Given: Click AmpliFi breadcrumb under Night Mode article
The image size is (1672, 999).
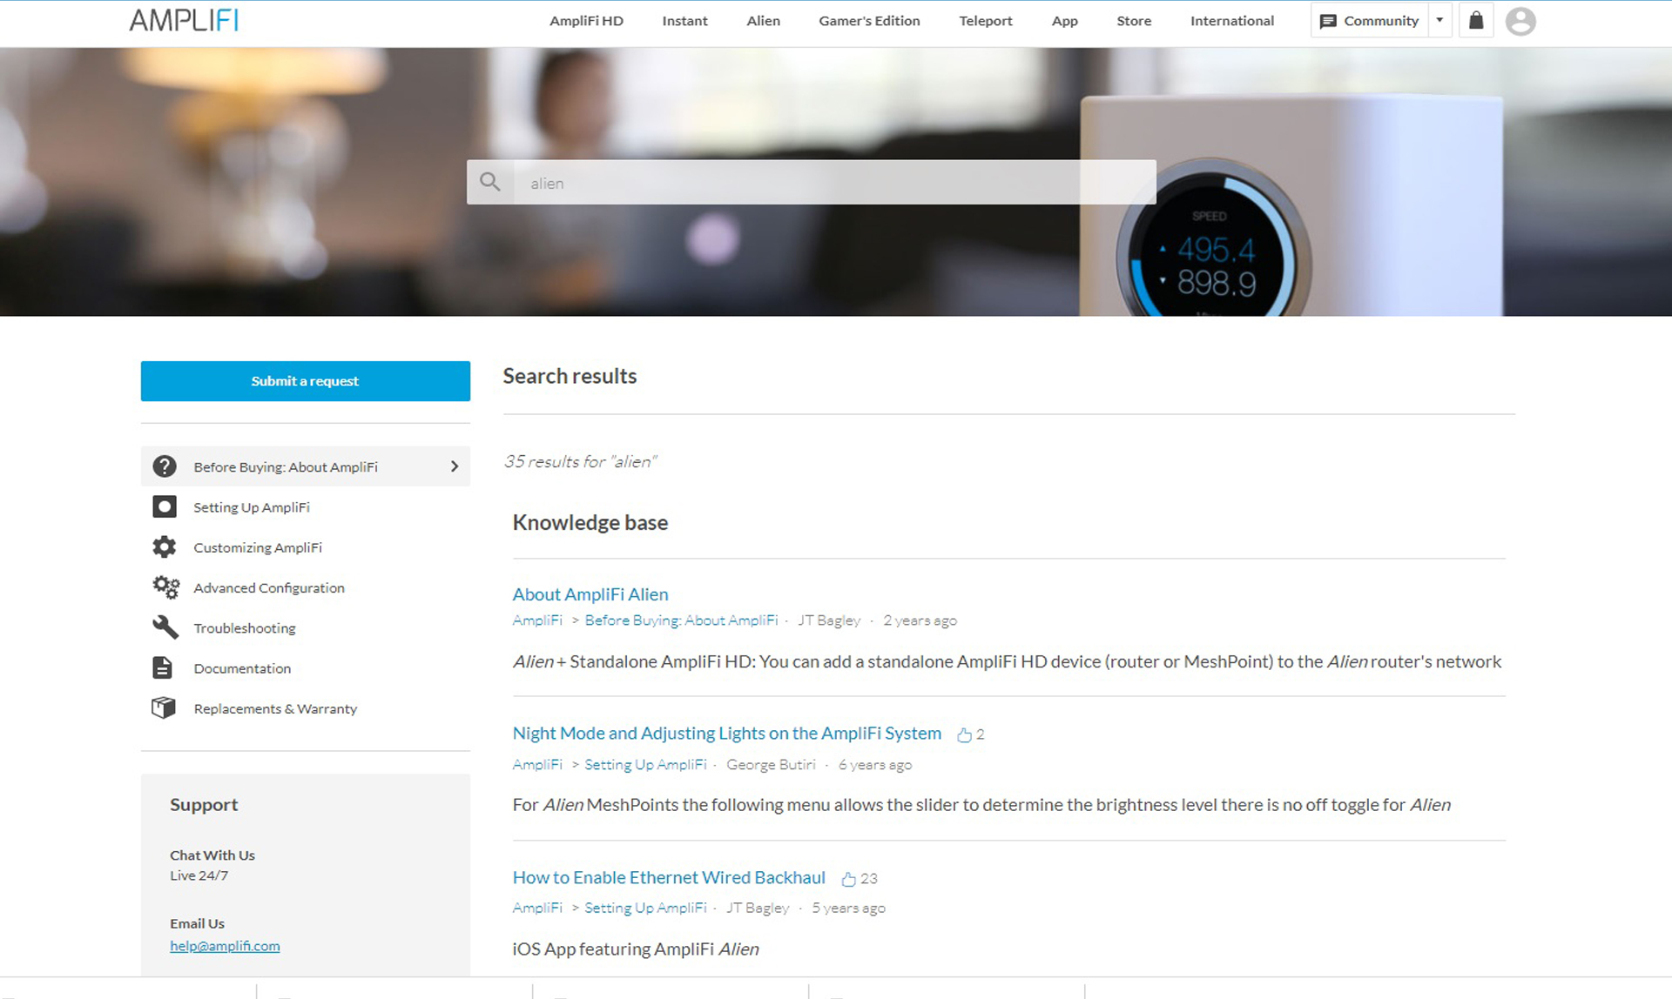Looking at the screenshot, I should pyautogui.click(x=537, y=765).
